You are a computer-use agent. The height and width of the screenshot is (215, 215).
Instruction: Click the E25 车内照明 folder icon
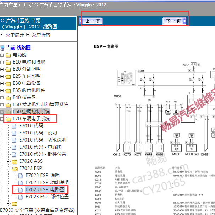click(x=8, y=77)
